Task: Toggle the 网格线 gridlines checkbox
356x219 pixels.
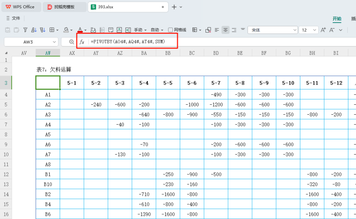Action: [170, 30]
